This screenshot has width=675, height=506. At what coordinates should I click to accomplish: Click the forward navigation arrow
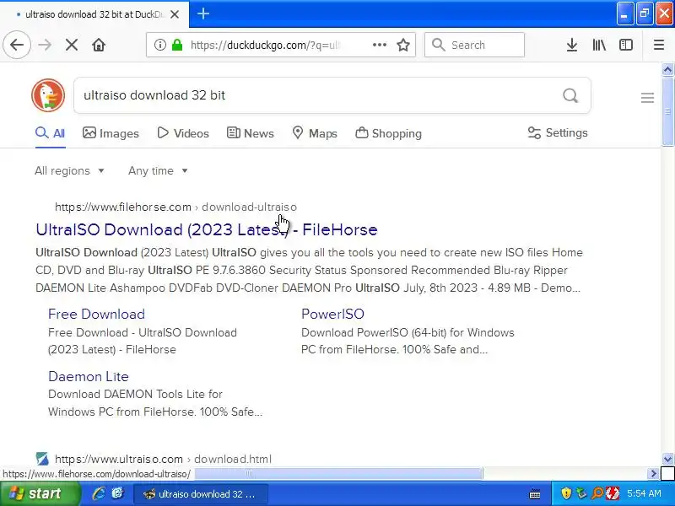click(x=45, y=45)
